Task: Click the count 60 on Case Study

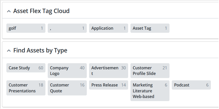Action: click(x=41, y=68)
